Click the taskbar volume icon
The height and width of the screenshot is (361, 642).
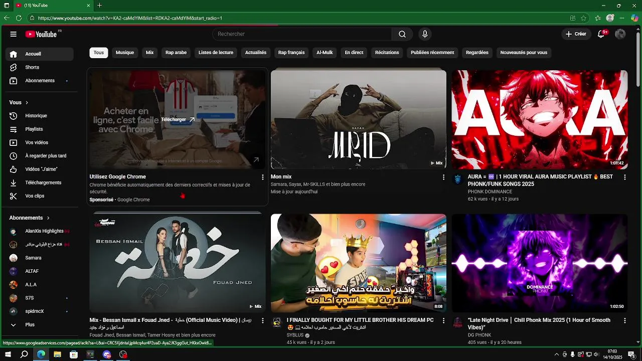click(596, 354)
